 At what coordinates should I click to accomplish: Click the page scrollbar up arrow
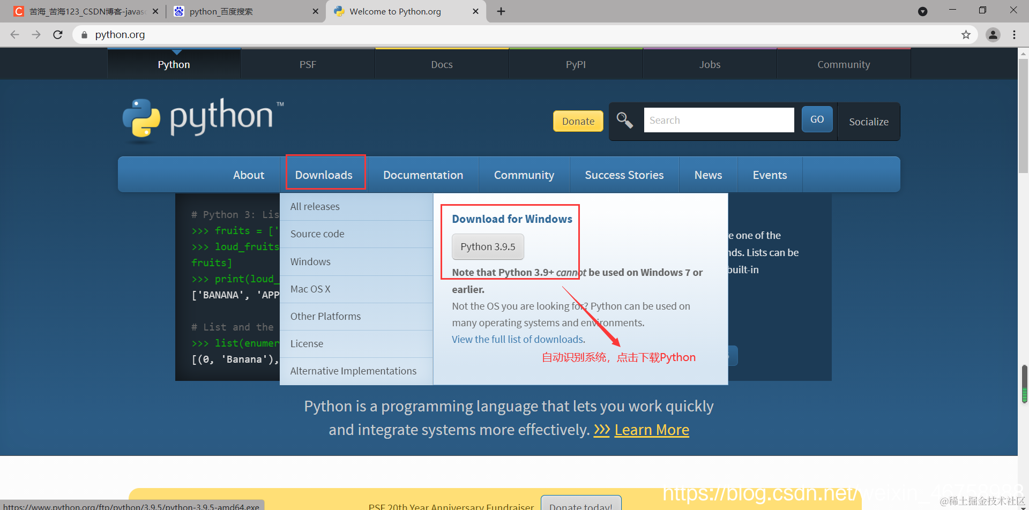(1024, 54)
